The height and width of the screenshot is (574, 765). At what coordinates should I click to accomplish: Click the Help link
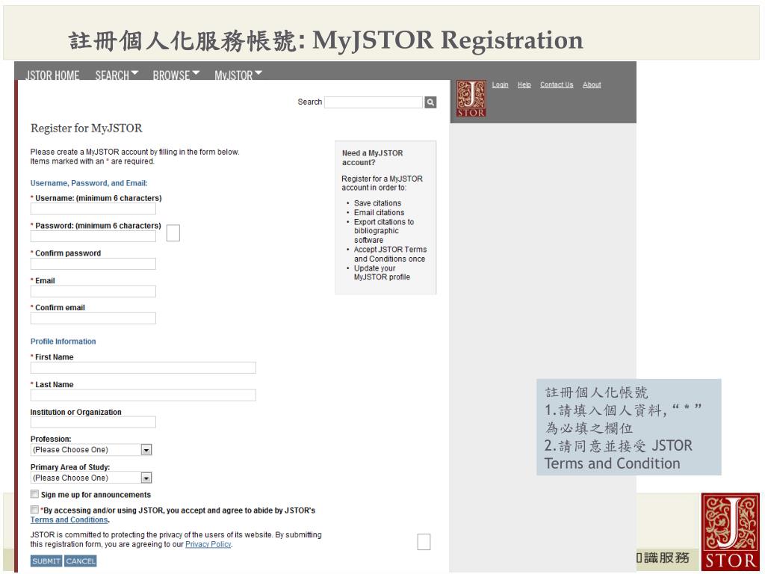pos(524,84)
